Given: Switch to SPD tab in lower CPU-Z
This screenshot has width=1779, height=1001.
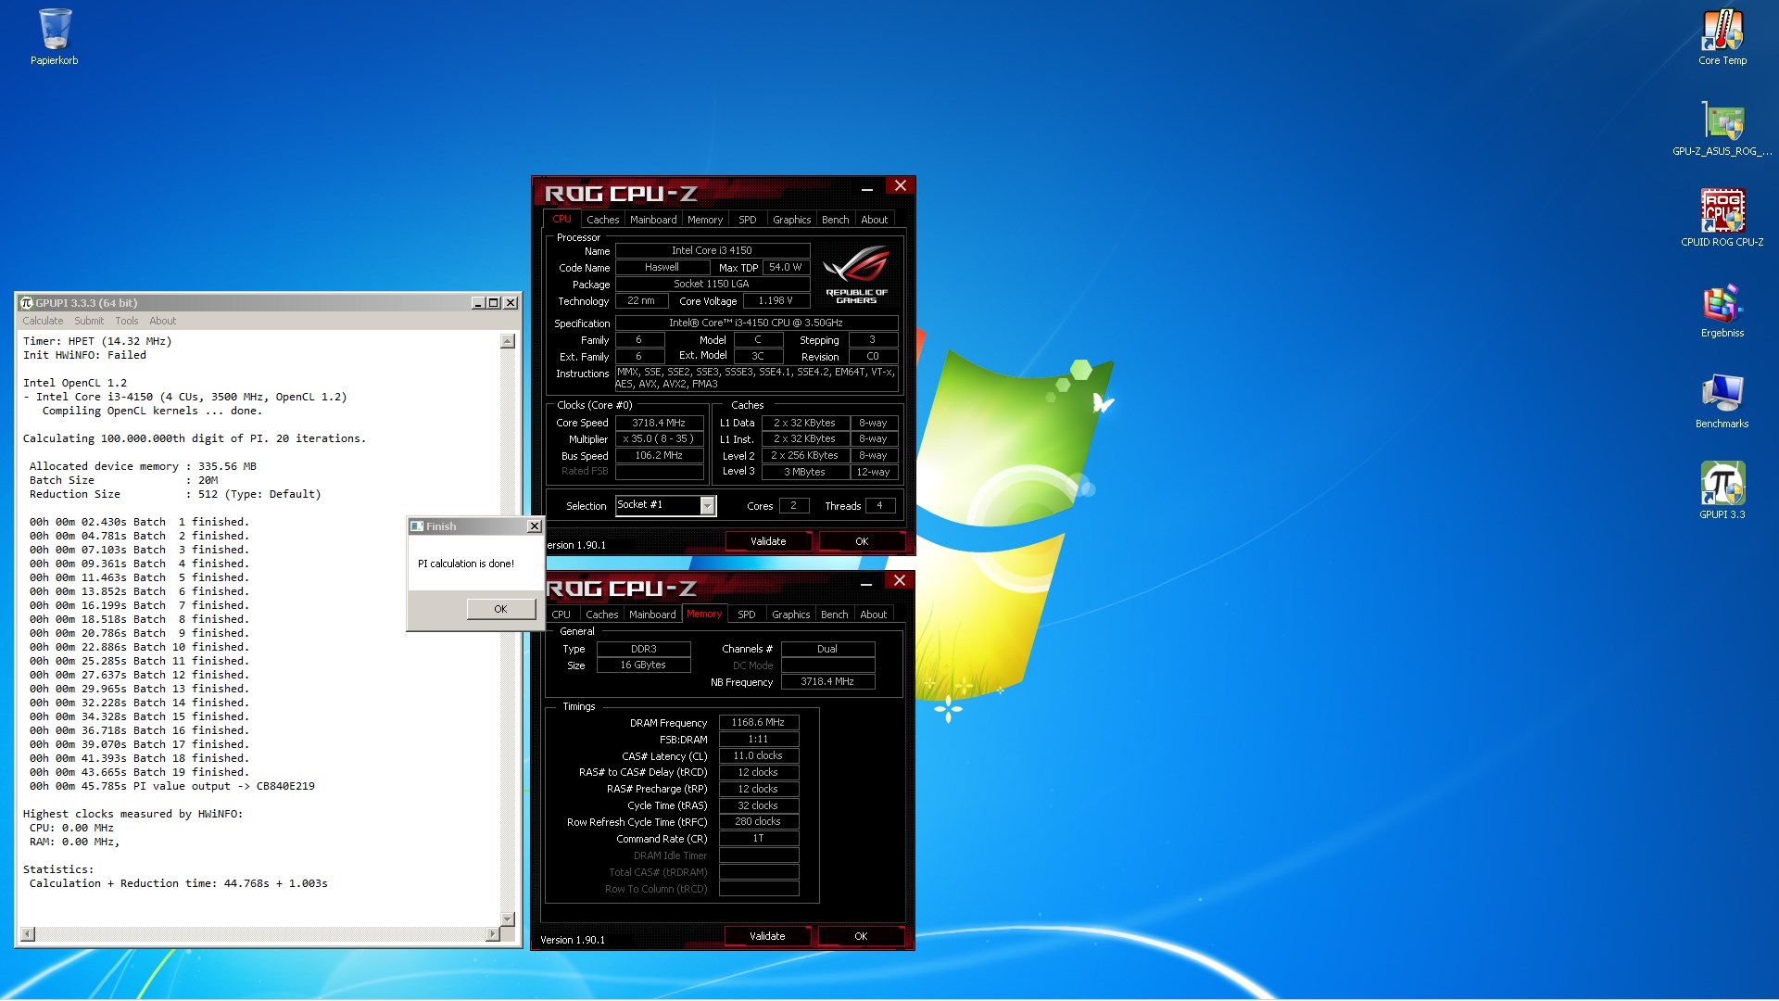Looking at the screenshot, I should pos(747,615).
